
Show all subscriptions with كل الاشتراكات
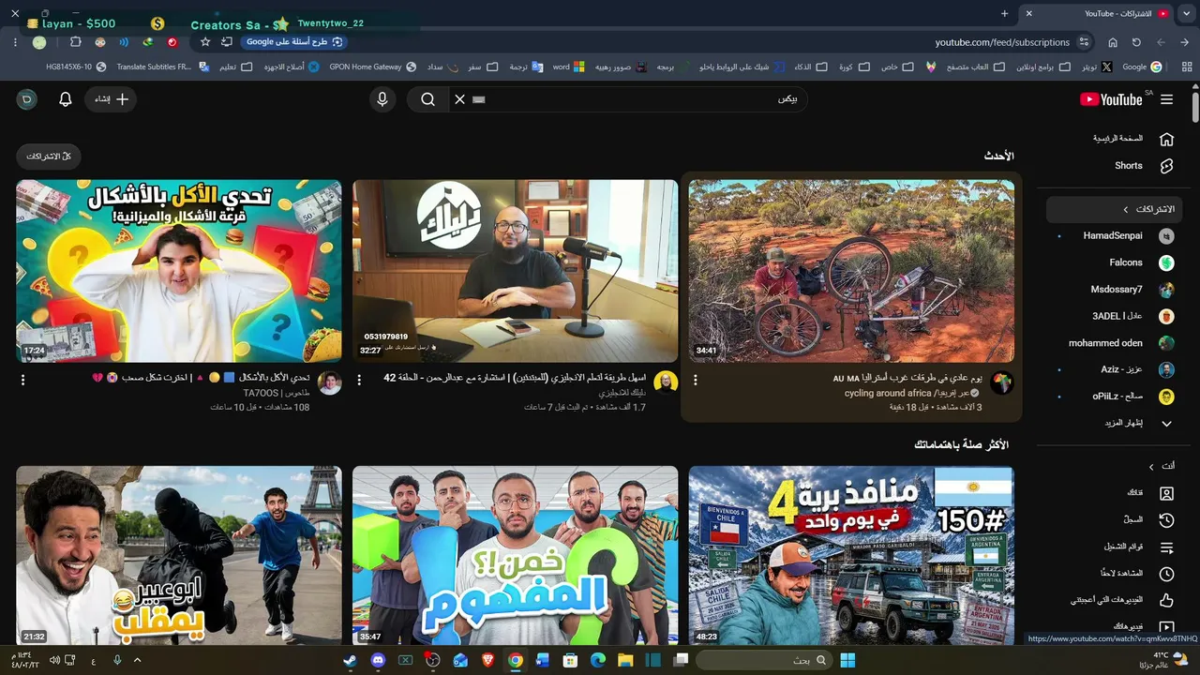(49, 157)
